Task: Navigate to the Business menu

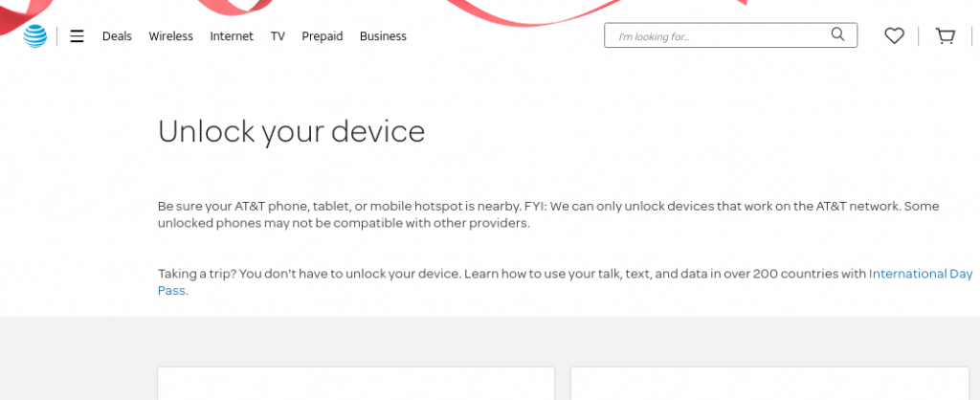Action: pos(383,36)
